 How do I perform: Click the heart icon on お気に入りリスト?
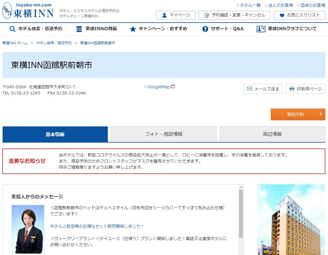point(282,15)
